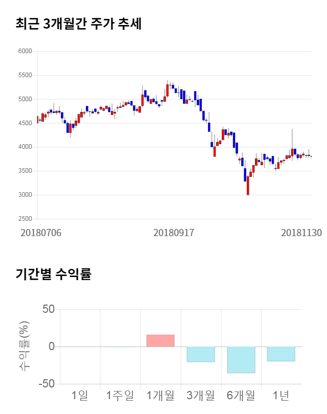Click the blue 6개월 return bar
The image size is (327, 414).
tap(241, 359)
